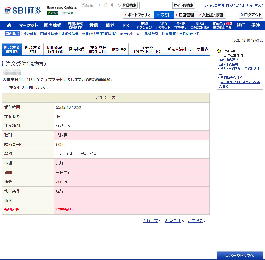
Task: Click the 新規注文 link below order table
Action: (151, 221)
